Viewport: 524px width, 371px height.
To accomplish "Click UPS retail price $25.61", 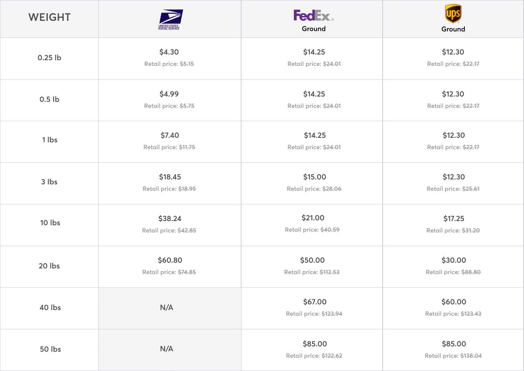I will (471, 189).
